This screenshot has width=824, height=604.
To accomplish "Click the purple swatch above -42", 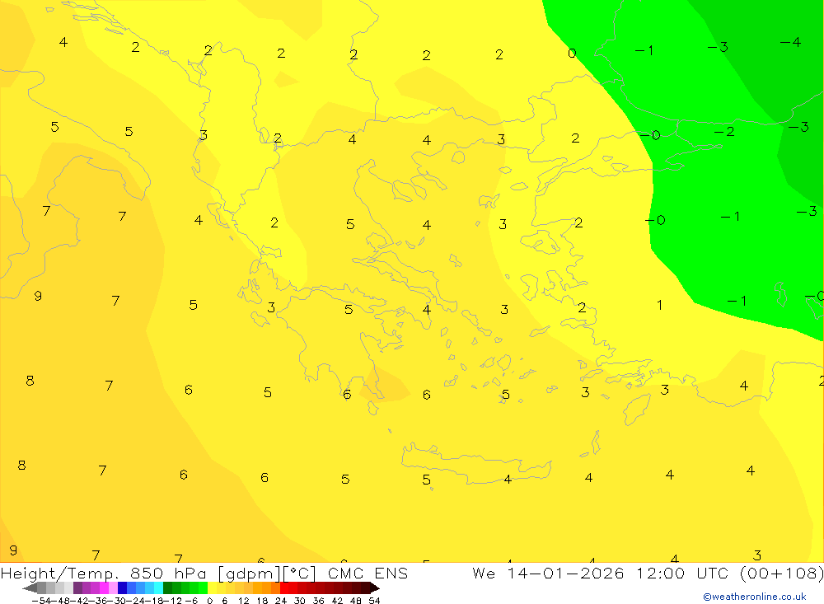I will 77,588.
